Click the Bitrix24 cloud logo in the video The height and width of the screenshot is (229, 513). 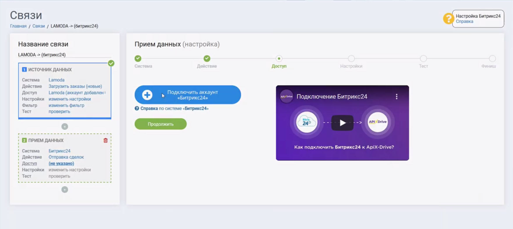coord(307,122)
